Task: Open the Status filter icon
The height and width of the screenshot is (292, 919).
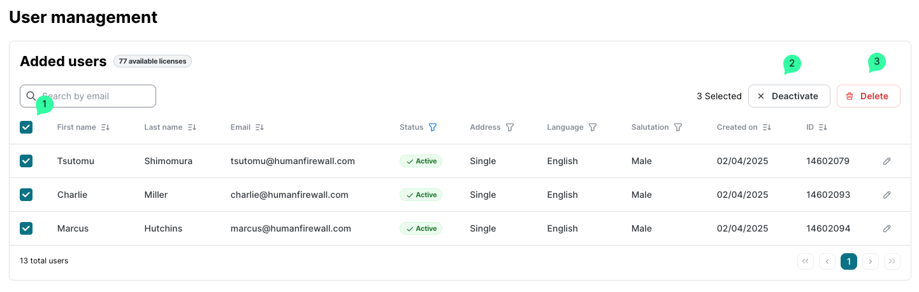Action: pos(433,127)
